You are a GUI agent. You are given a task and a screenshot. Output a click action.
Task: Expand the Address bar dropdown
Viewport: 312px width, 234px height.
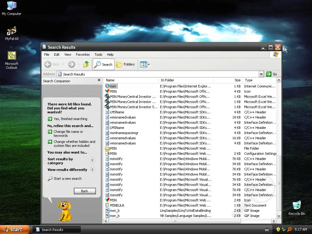click(x=261, y=74)
